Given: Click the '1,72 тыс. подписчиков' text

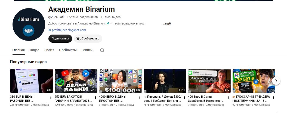Looking at the screenshot, I should tap(82, 17).
